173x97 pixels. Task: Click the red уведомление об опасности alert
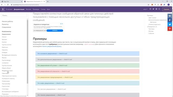[x=87, y=71]
